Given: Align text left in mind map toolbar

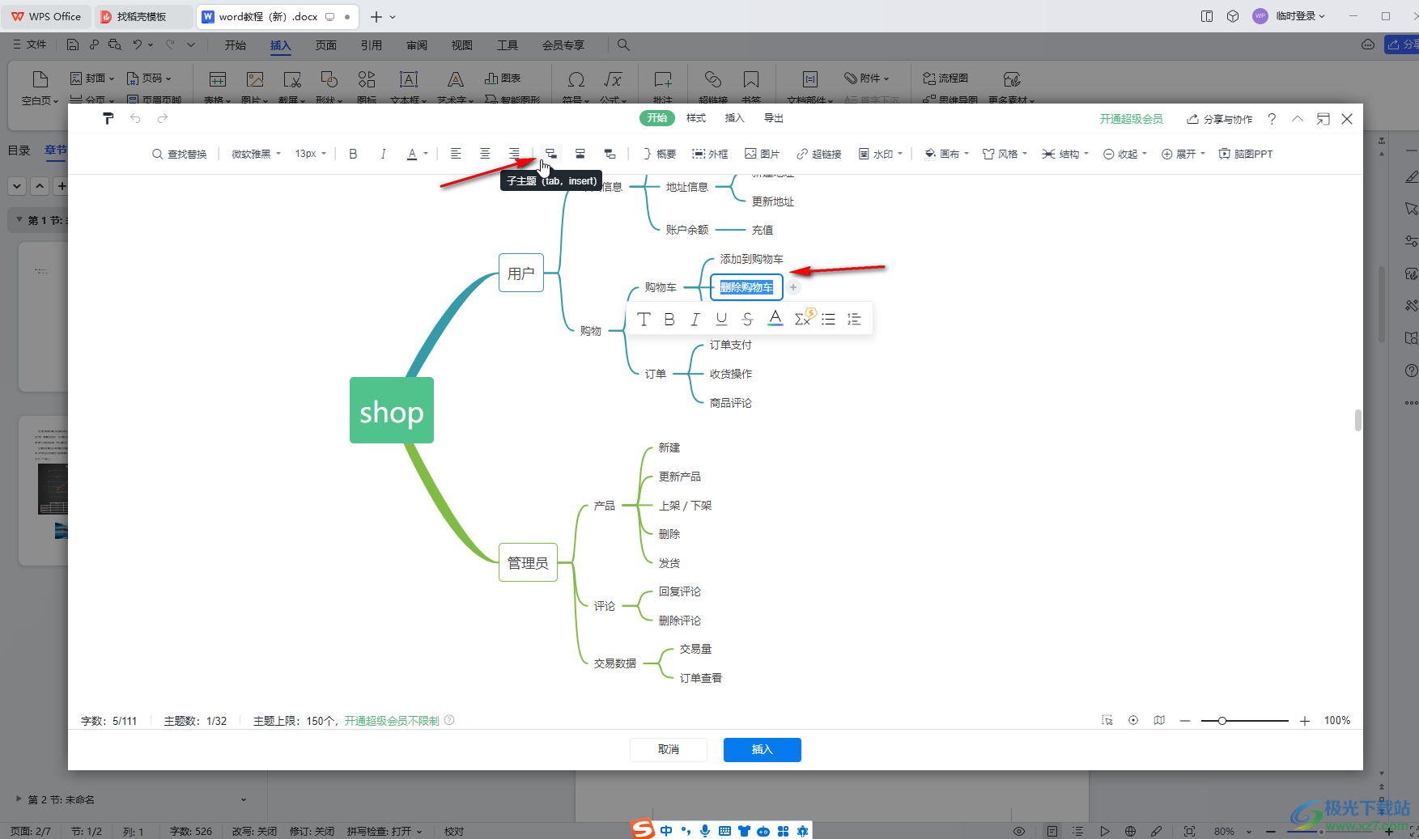Looking at the screenshot, I should pos(456,154).
